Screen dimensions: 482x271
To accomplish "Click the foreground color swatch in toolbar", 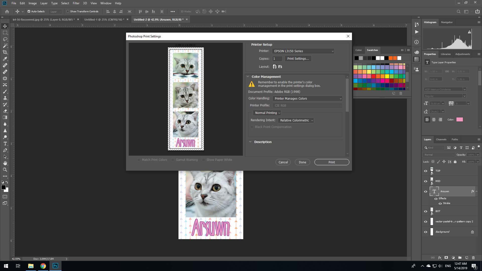I will pos(4,187).
